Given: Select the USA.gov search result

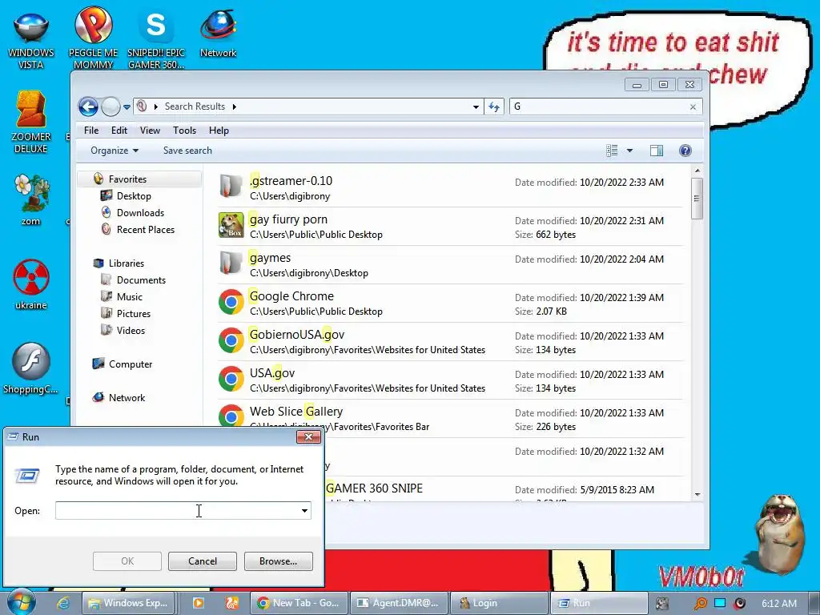Looking at the screenshot, I should [x=450, y=380].
